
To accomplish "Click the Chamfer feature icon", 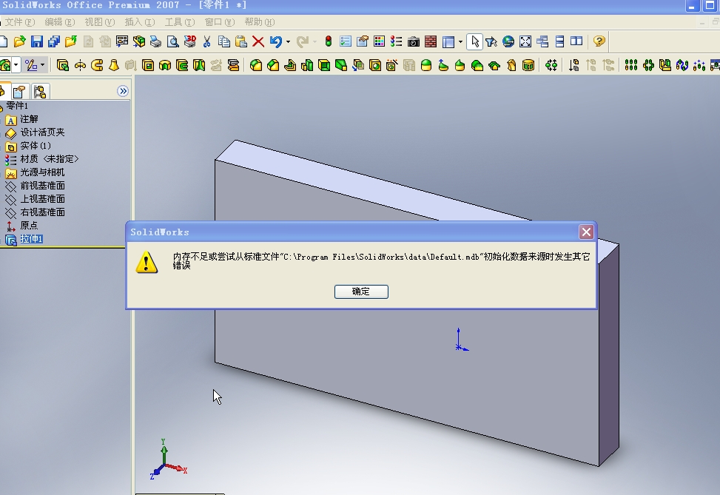I will pos(273,65).
